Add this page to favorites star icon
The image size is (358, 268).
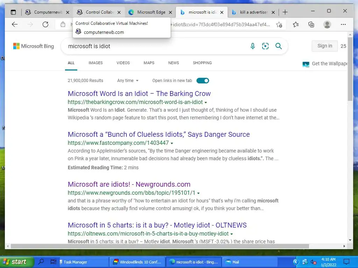coord(279,24)
